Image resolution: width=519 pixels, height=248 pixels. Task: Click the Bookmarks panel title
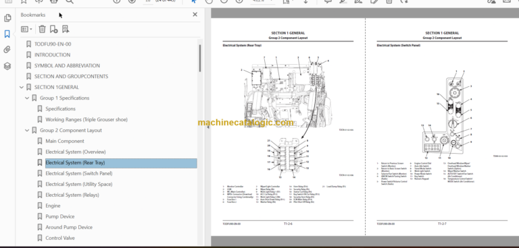(33, 15)
